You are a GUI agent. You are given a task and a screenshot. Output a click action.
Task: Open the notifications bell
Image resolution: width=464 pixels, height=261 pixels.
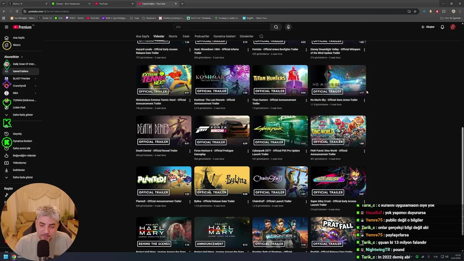(x=442, y=27)
